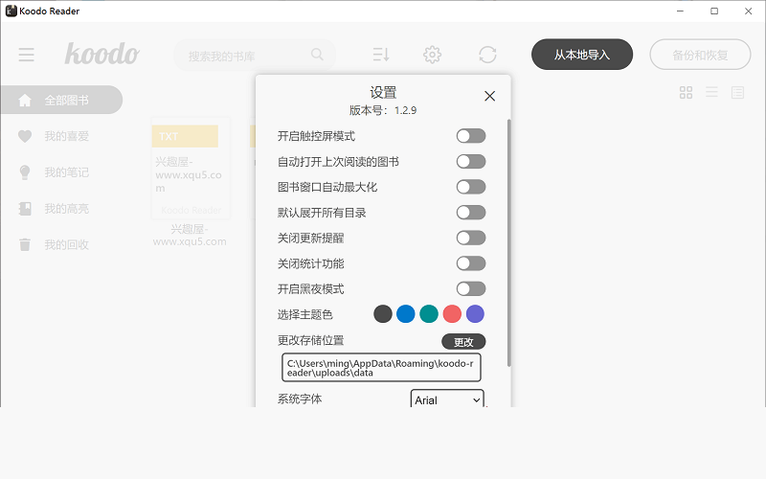Click the sync refresh icon
Screen dimensions: 766x479
tap(487, 55)
